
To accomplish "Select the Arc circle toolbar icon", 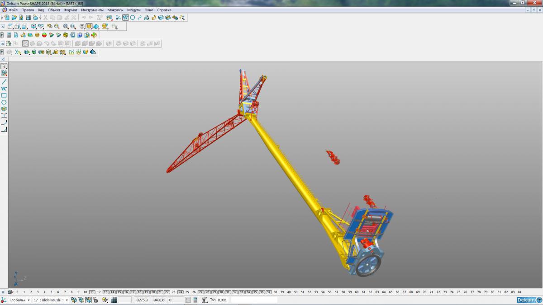I will 132,18.
